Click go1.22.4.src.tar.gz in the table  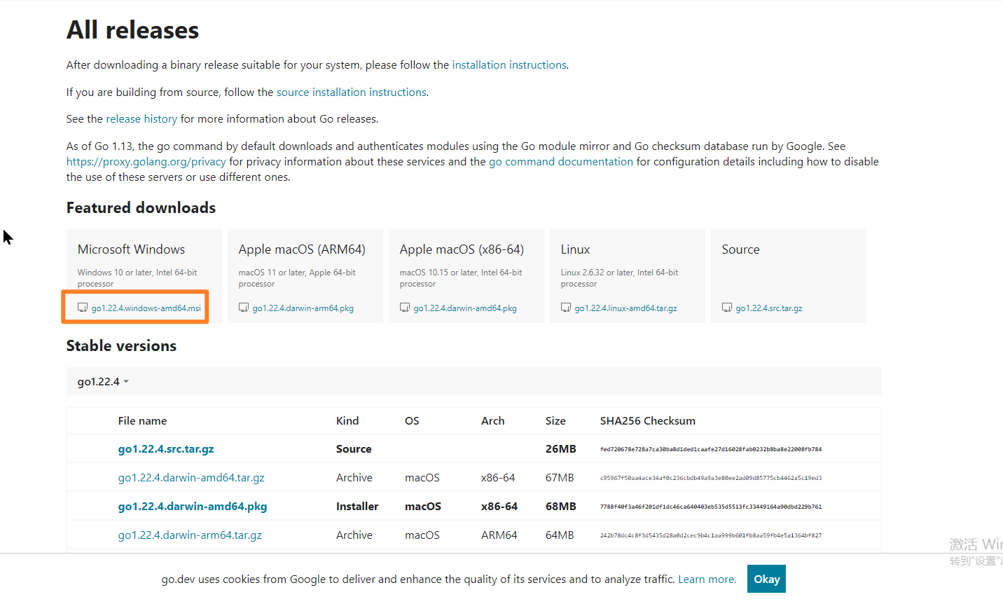[166, 448]
